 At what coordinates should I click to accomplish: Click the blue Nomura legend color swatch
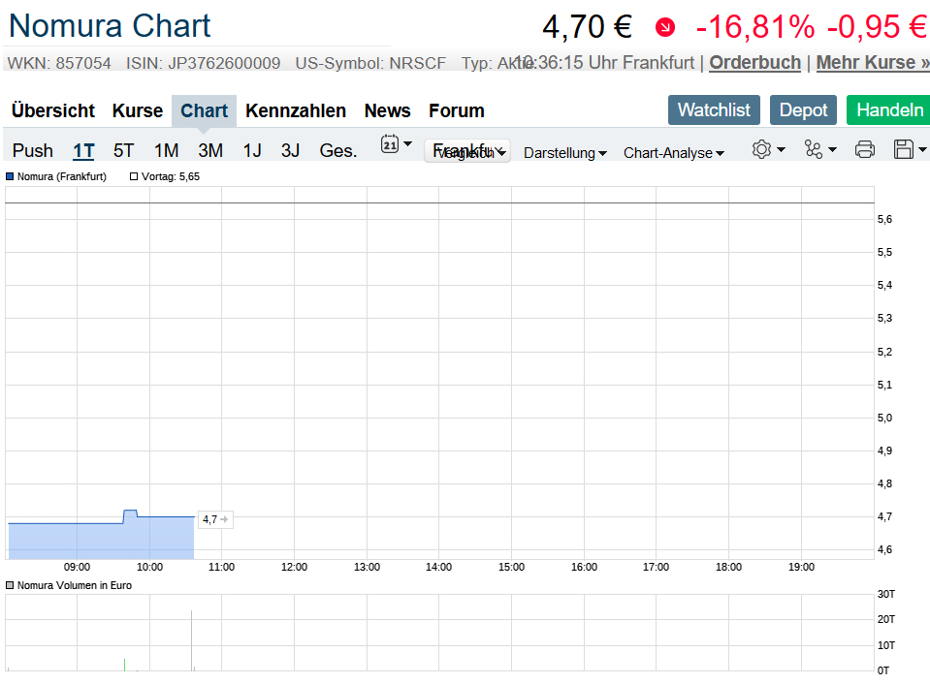click(x=11, y=176)
